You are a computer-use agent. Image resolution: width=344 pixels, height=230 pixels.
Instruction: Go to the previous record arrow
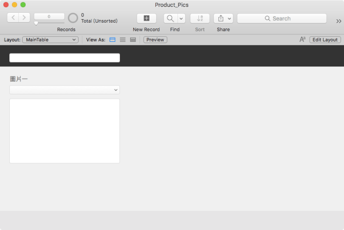point(13,18)
